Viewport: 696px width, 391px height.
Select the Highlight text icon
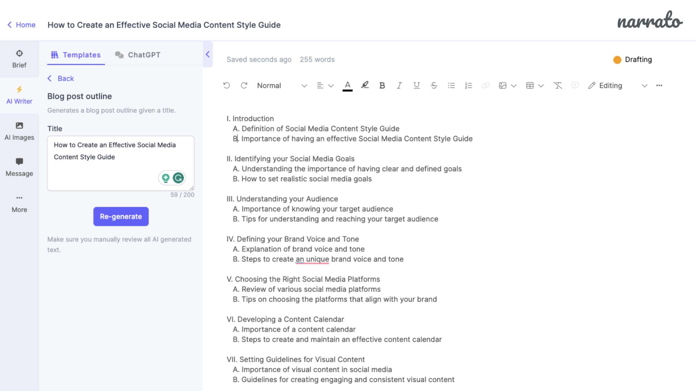click(x=364, y=85)
